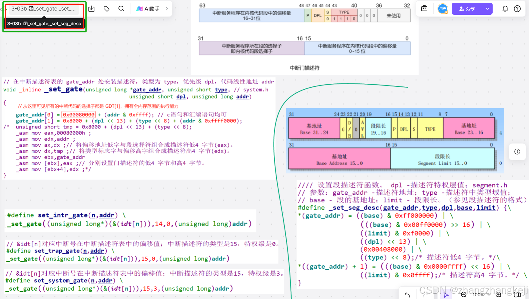The width and height of the screenshot is (529, 299).
Task: Click the search magnifier icon
Action: (x=121, y=9)
